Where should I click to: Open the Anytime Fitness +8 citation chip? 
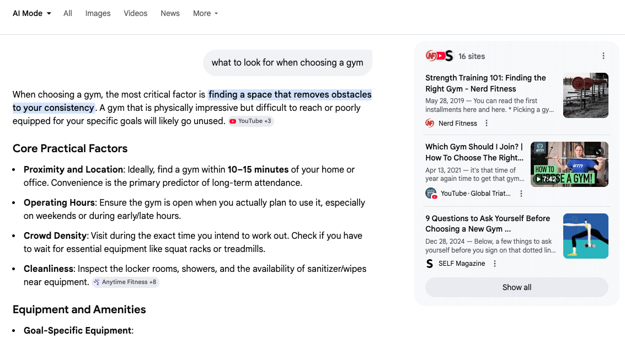125,282
